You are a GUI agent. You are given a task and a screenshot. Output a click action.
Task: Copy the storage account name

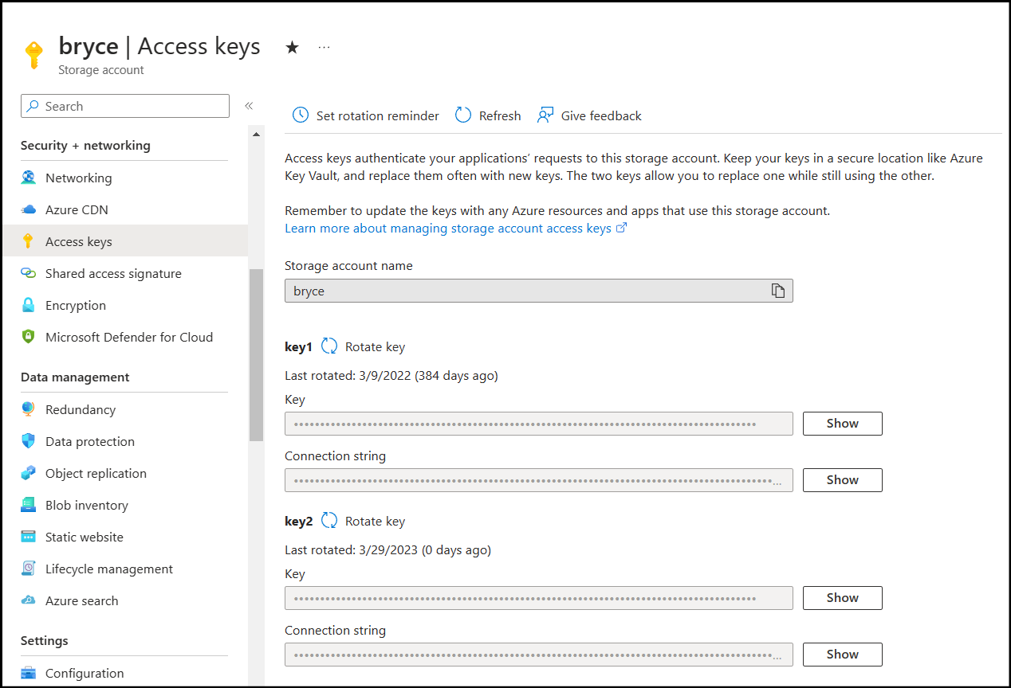click(778, 291)
